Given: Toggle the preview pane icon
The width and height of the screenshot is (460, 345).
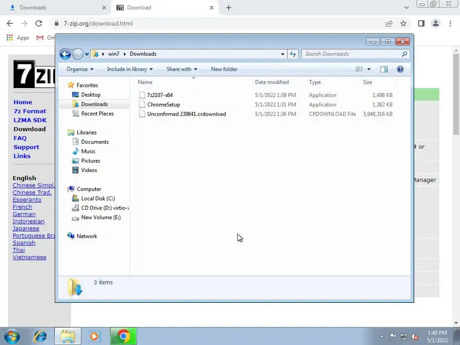Looking at the screenshot, I should 384,69.
